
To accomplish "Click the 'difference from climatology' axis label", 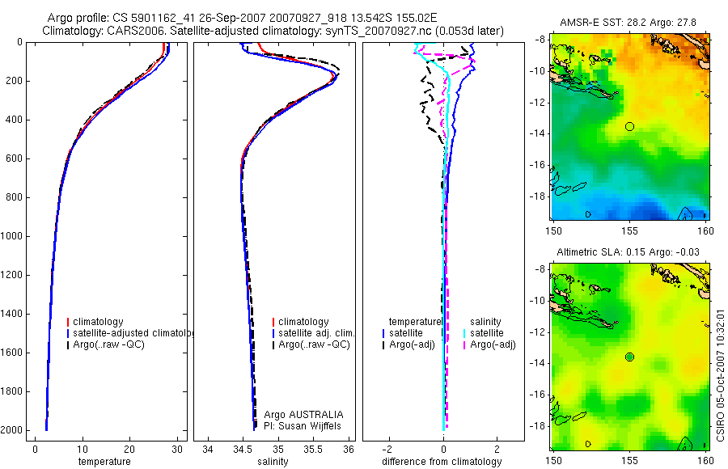I will 442,462.
